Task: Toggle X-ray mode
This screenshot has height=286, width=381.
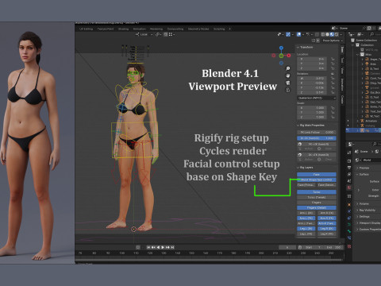Action: 317,34
